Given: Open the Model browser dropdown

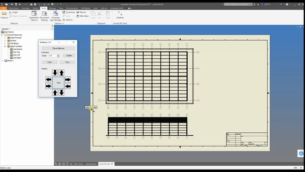Looking at the screenshot, I should pyautogui.click(x=6, y=29).
